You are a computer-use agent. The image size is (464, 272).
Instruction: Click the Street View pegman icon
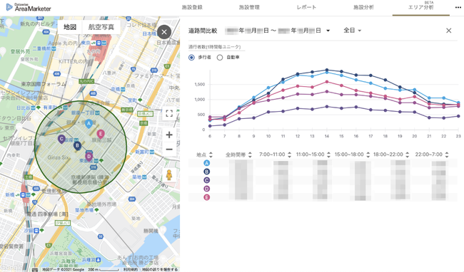point(169,175)
